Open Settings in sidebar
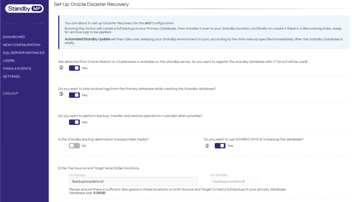The height and width of the screenshot is (202, 352). tap(11, 76)
